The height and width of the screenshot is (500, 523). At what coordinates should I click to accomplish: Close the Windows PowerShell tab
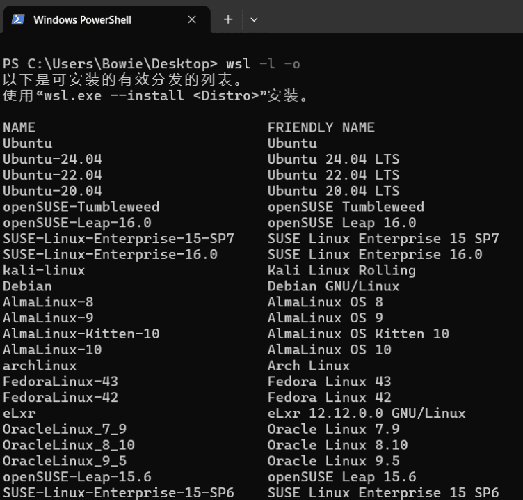(x=192, y=19)
